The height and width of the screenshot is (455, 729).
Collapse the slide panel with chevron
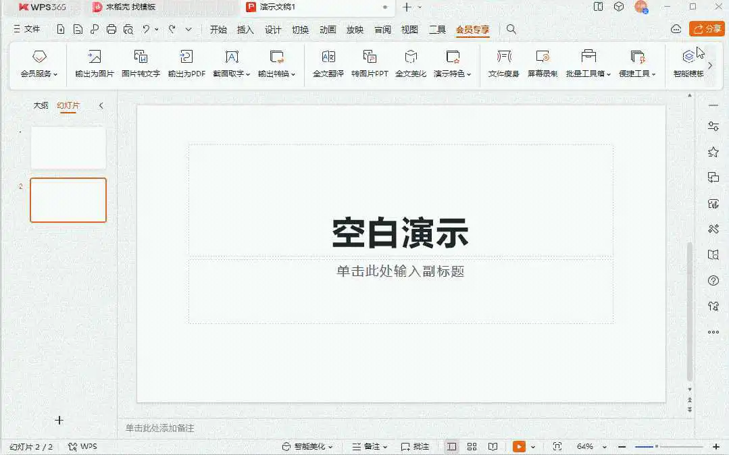pyautogui.click(x=101, y=105)
